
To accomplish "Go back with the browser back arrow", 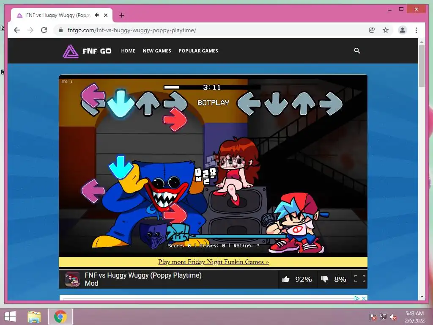I will [17, 30].
